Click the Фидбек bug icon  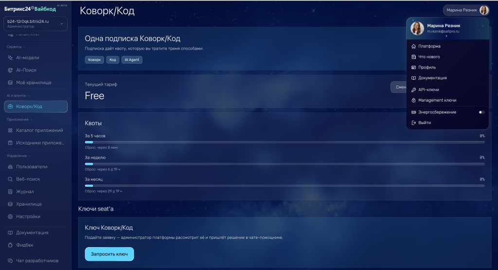point(10,245)
